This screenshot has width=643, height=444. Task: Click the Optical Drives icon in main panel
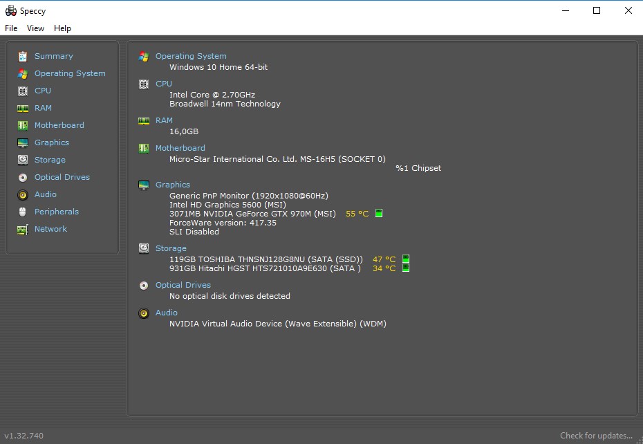click(144, 285)
